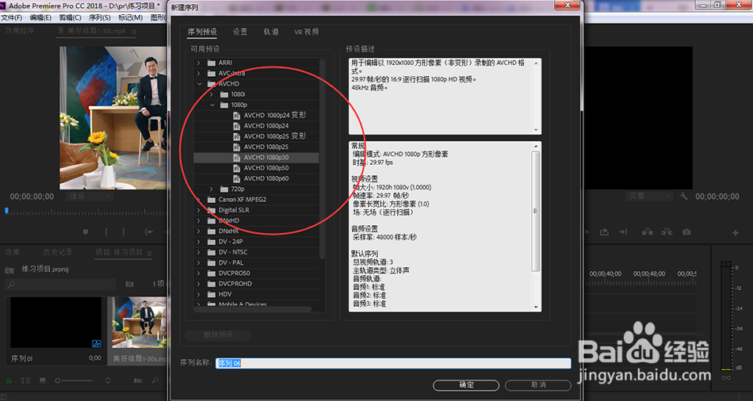Toggle the project read-only lock icon
The height and width of the screenshot is (401, 753).
tap(9, 380)
